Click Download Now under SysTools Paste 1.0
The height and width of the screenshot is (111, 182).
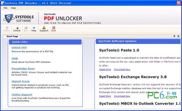pos(122,69)
